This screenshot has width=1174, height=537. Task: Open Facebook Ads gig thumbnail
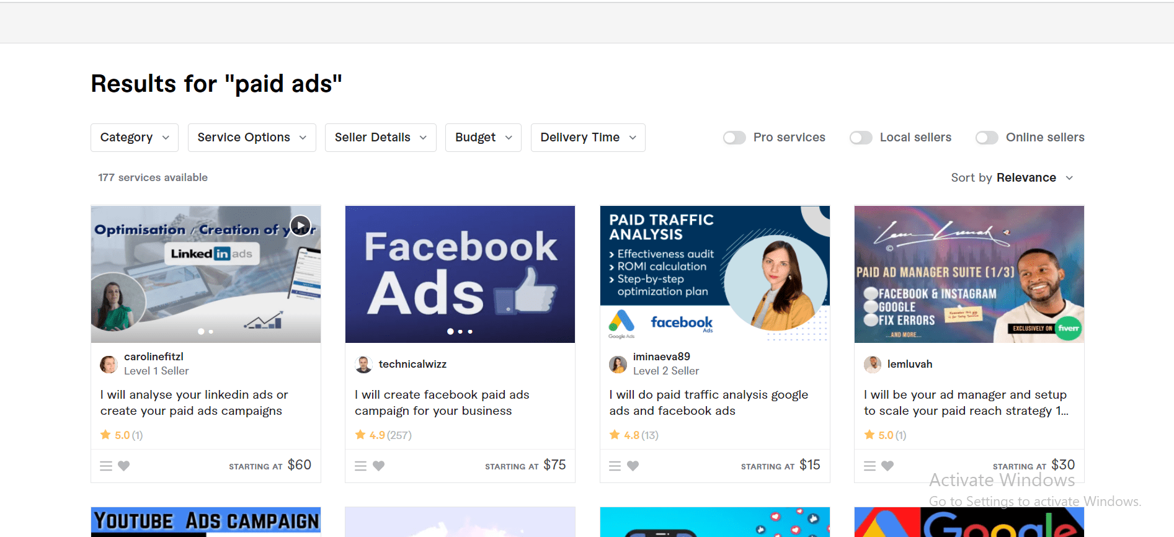point(460,274)
